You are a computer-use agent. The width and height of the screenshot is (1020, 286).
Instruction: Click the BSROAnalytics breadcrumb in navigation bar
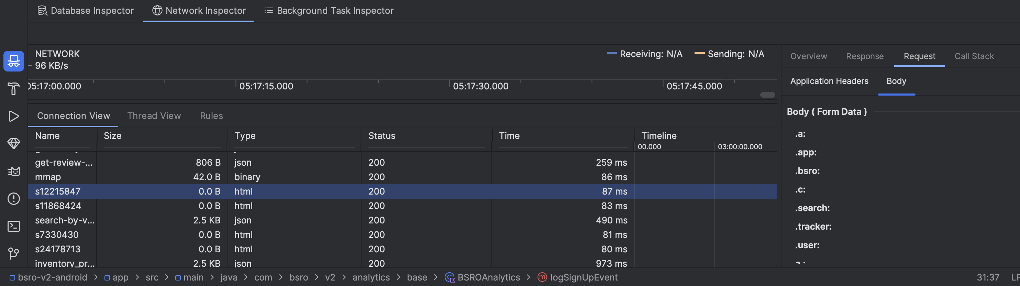(488, 277)
